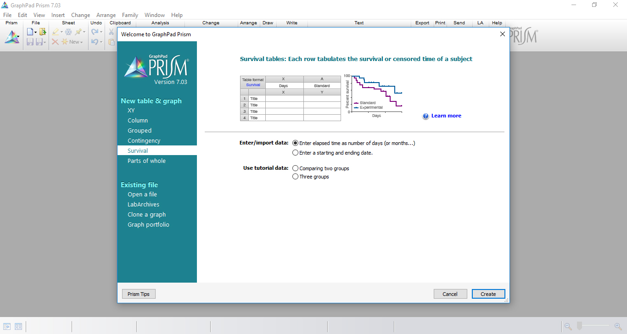Image resolution: width=627 pixels, height=334 pixels.
Task: Open the New sheet dropdown arrow
Action: pos(82,42)
